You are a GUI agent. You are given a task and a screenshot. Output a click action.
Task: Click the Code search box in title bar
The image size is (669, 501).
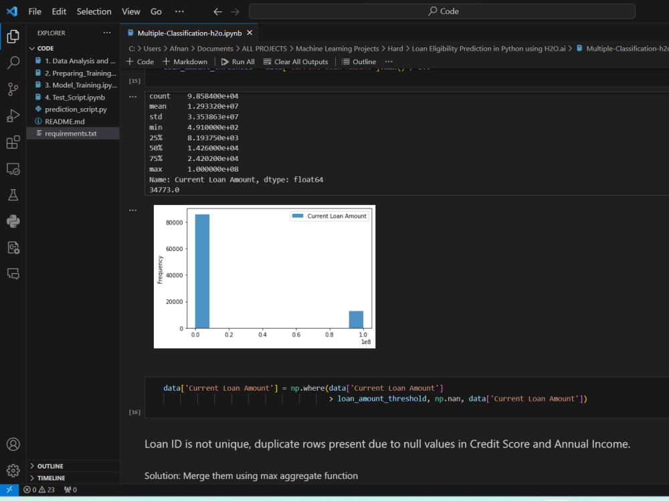[442, 11]
